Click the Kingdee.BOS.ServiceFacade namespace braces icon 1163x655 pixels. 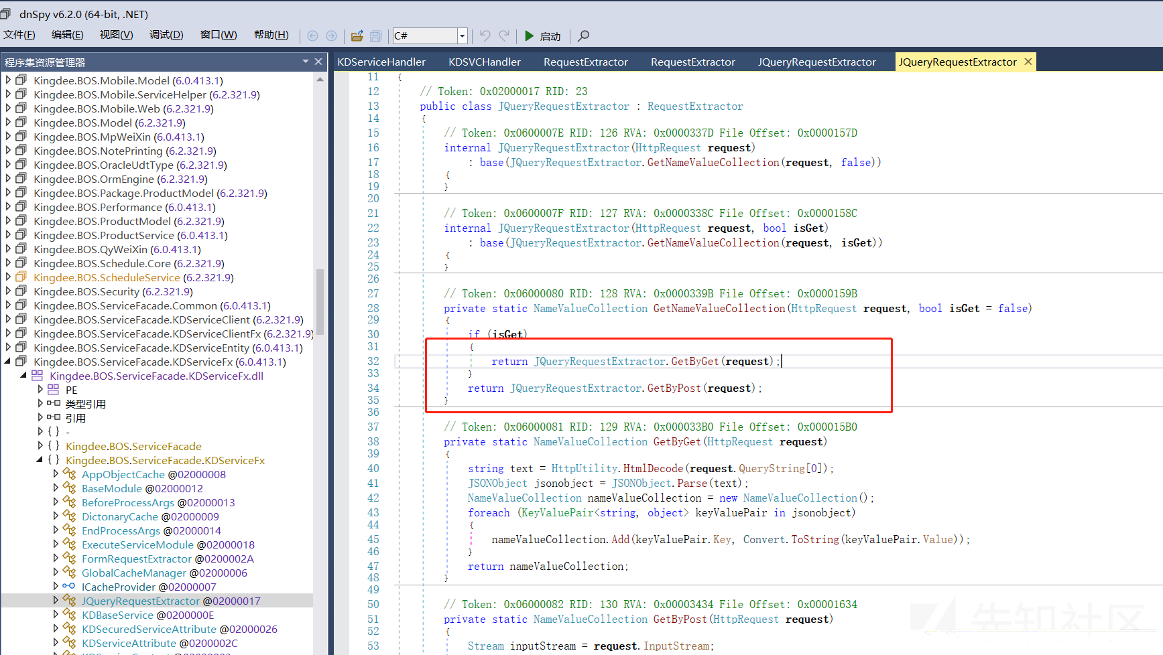coord(54,446)
